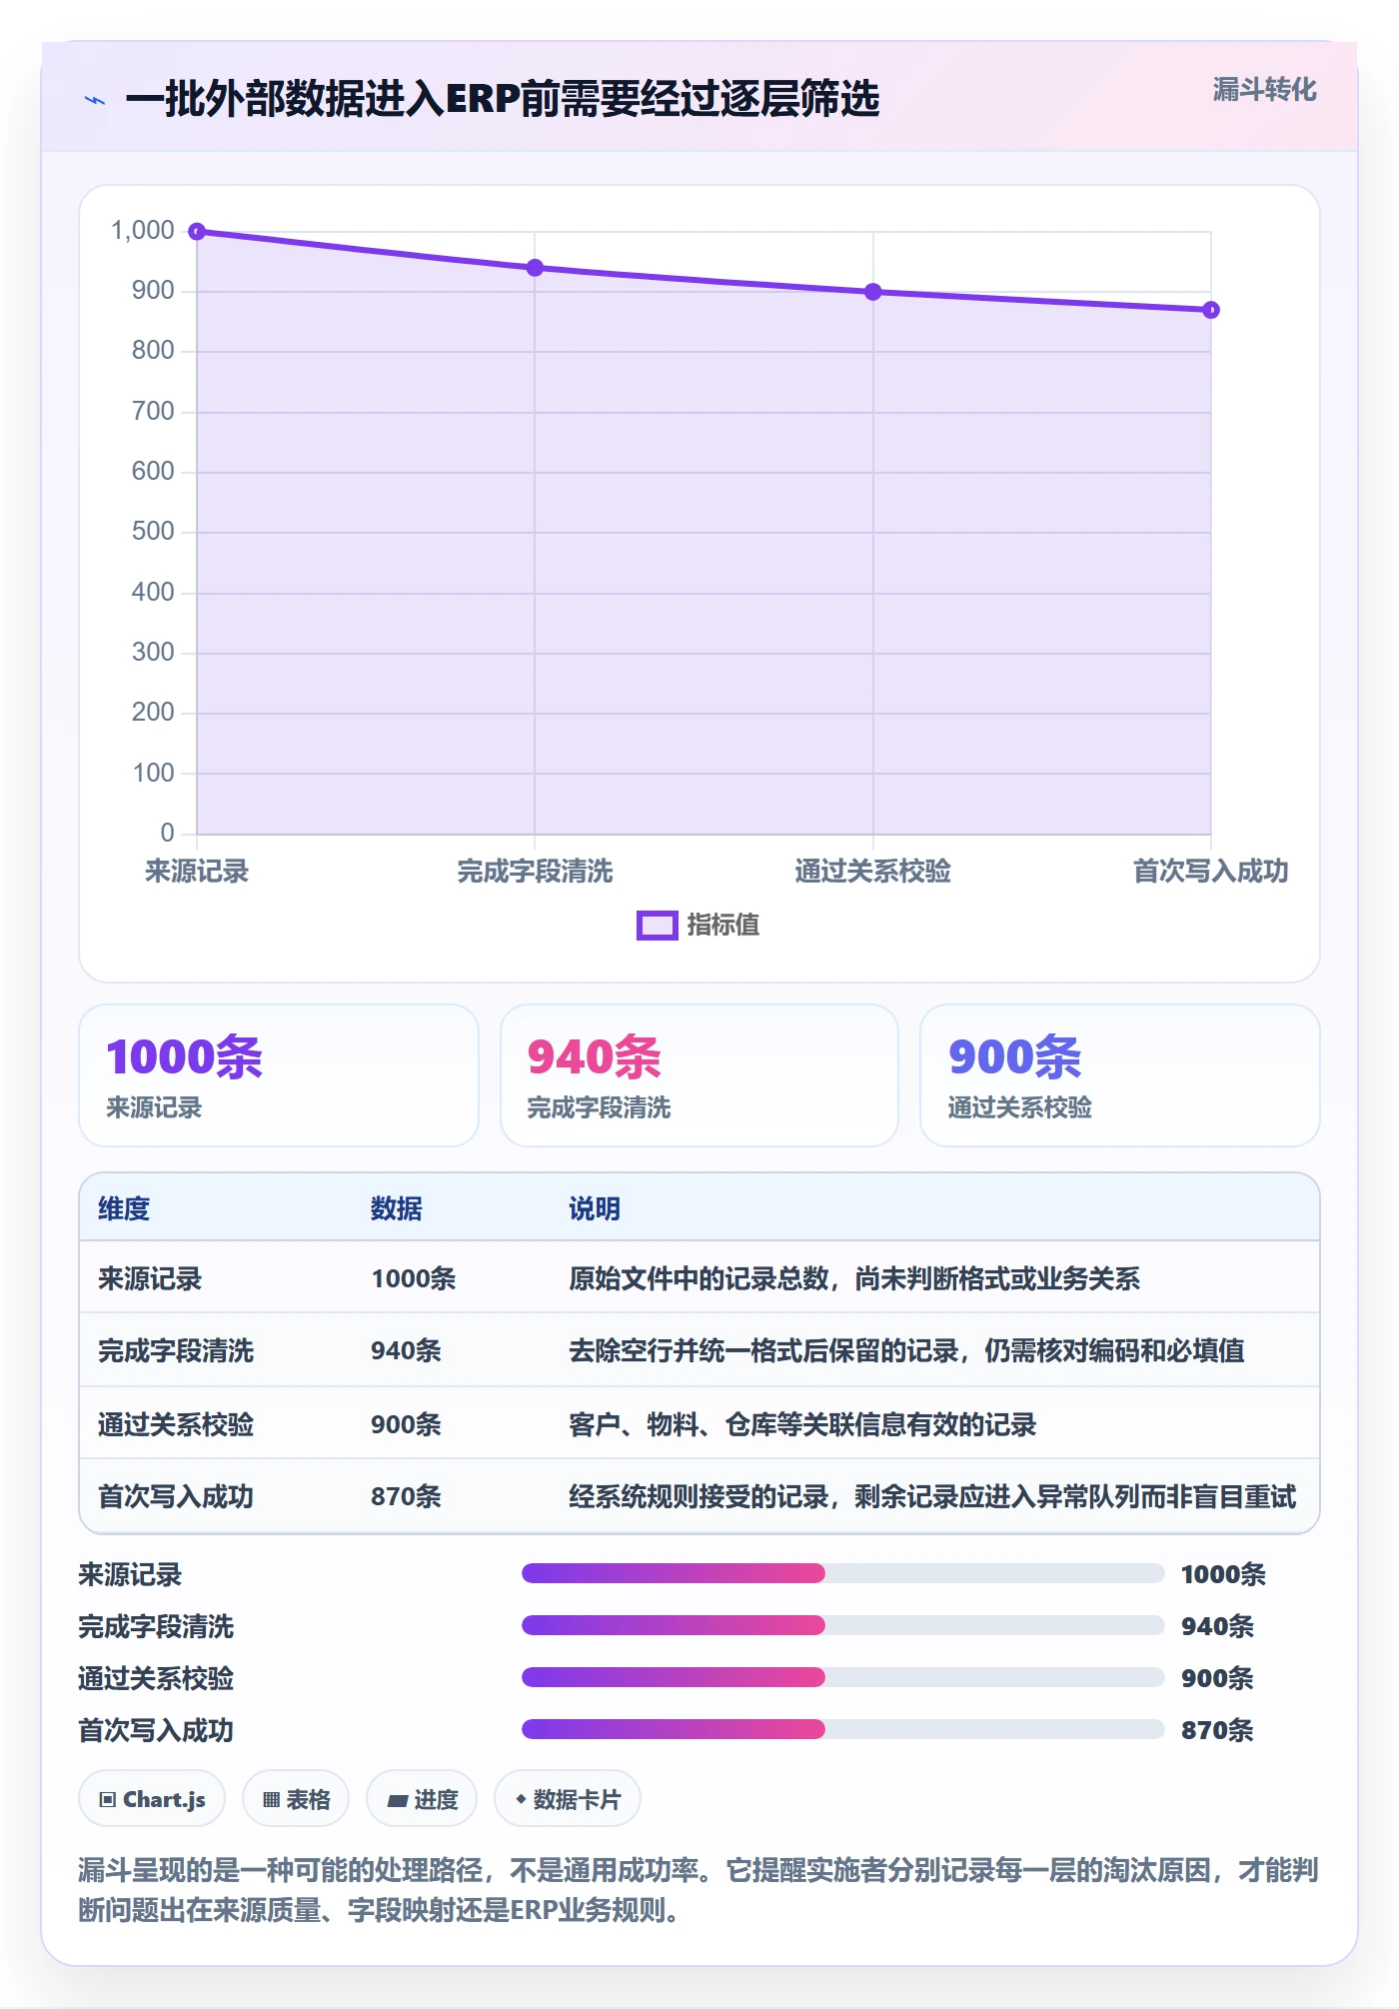Image resolution: width=1399 pixels, height=2009 pixels.
Task: Click the lightning icon beside the title
Action: (95, 100)
